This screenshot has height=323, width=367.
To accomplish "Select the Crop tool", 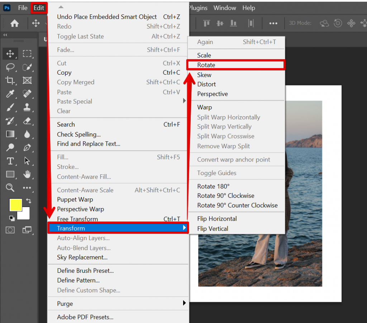I will (x=10, y=80).
